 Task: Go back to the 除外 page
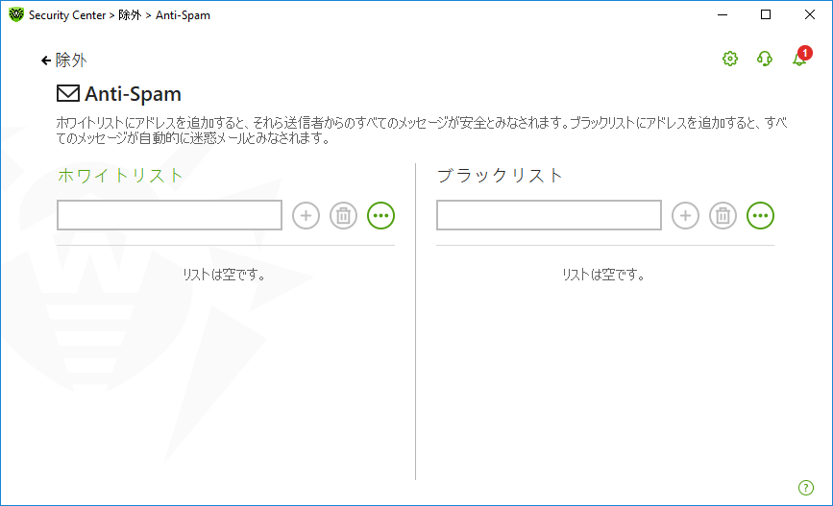(63, 60)
